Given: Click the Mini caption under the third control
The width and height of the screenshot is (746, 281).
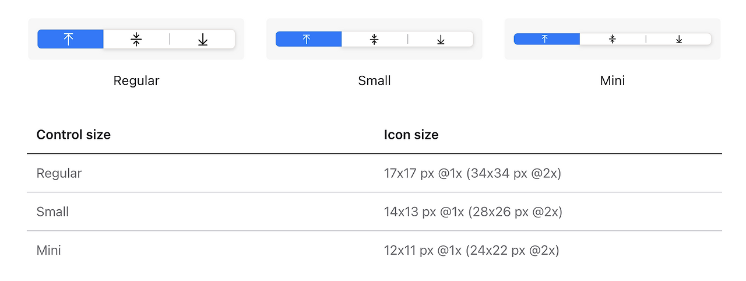Looking at the screenshot, I should coord(612,80).
